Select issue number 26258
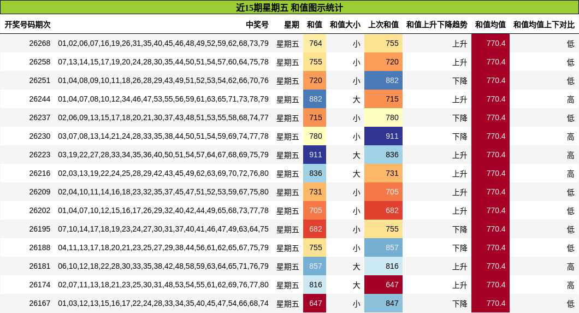579x313 pixels. 40,62
